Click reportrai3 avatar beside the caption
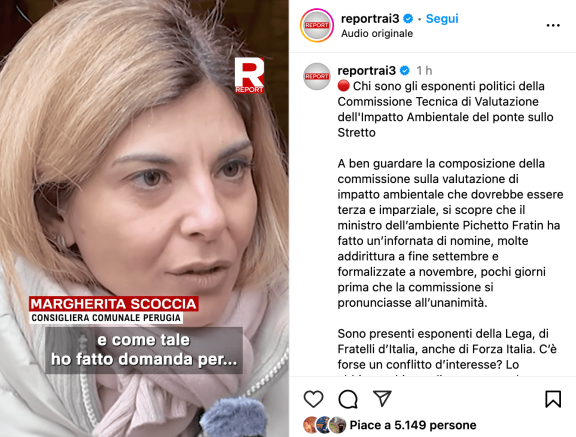The width and height of the screenshot is (576, 437). [x=316, y=76]
